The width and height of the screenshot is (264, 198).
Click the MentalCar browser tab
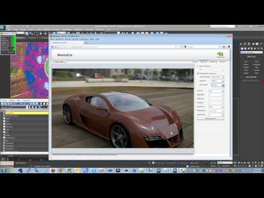67,42
